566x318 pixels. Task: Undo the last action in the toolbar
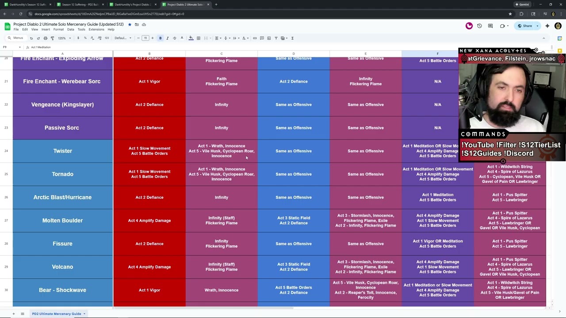pyautogui.click(x=31, y=38)
